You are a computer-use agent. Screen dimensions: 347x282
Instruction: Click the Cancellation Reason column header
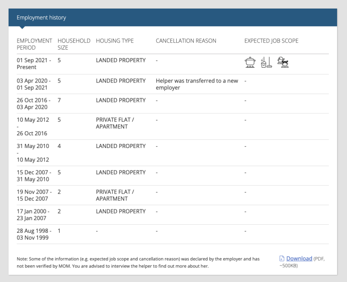pos(186,41)
